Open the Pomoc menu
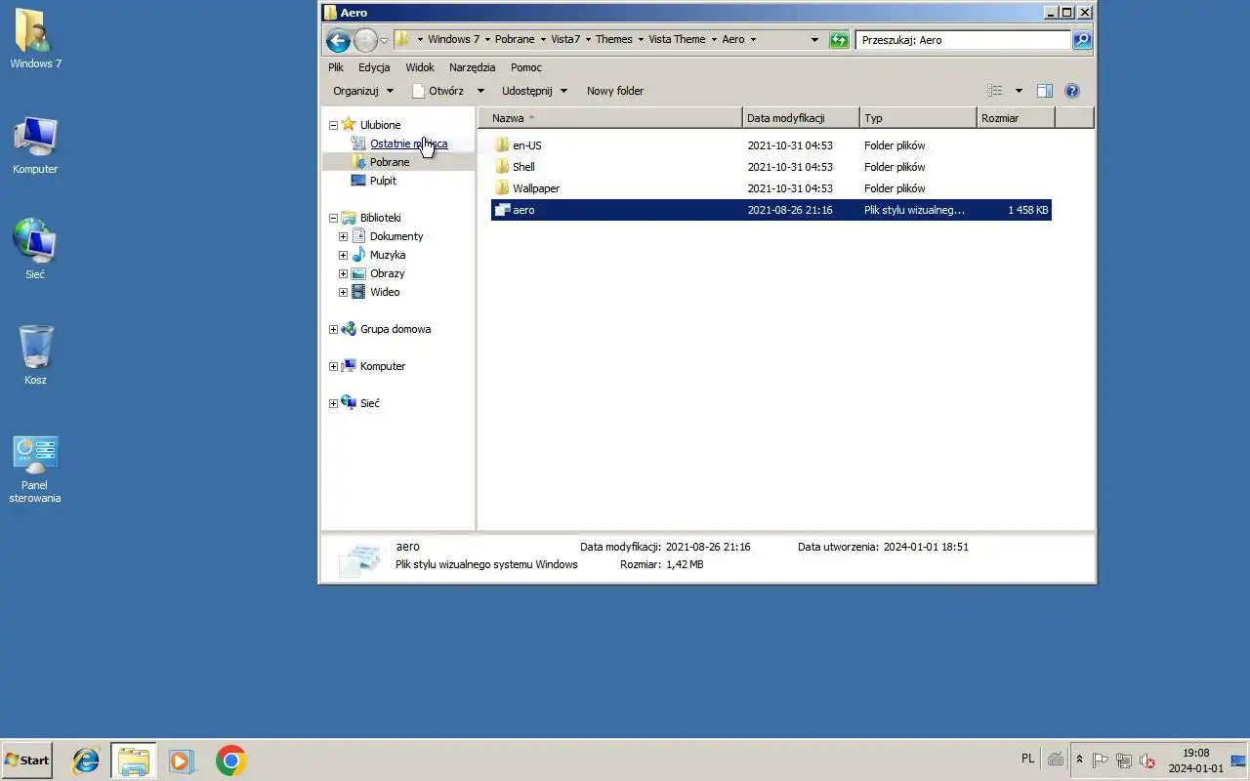This screenshot has width=1250, height=781. pos(526,67)
